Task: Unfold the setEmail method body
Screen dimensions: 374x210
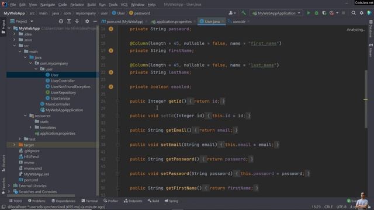Action: pyautogui.click(x=117, y=145)
